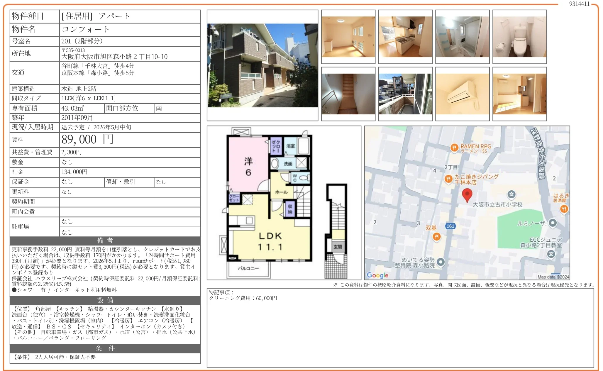This screenshot has height=371, width=603.
Task: Click 大阪市立古市小学校 school marker icon
Action: click(511, 194)
